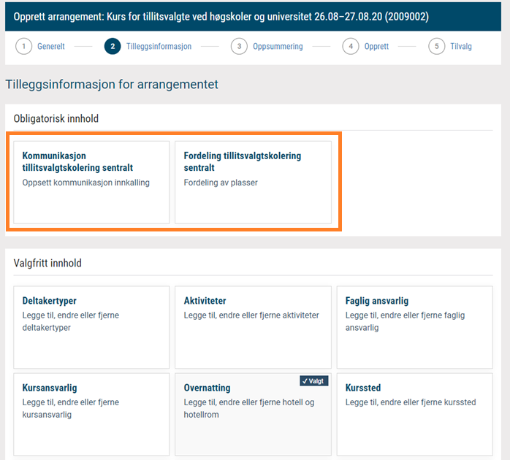The height and width of the screenshot is (460, 510).
Task: Select the Deltakertyper card
Action: pos(91,327)
